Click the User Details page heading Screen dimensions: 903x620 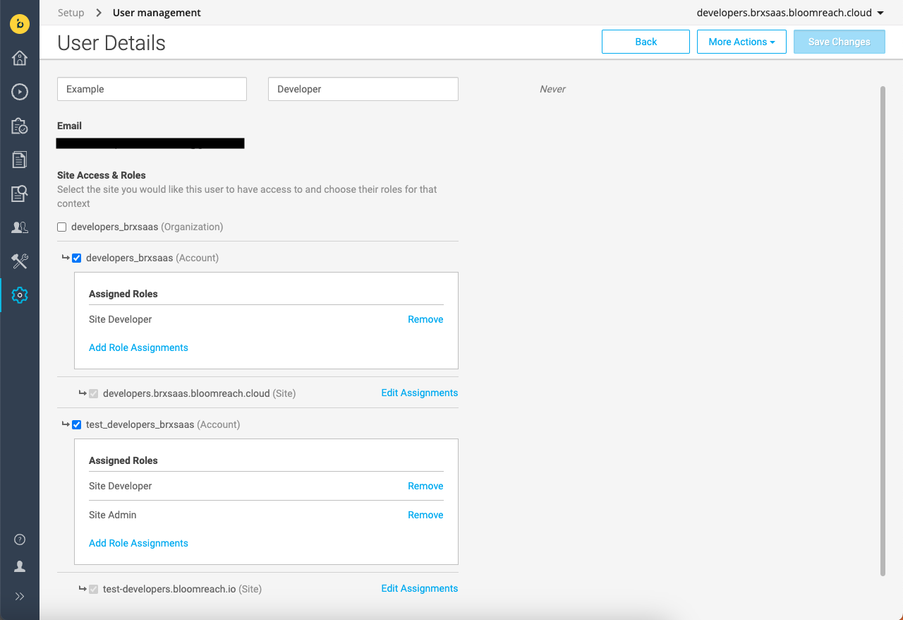click(111, 43)
